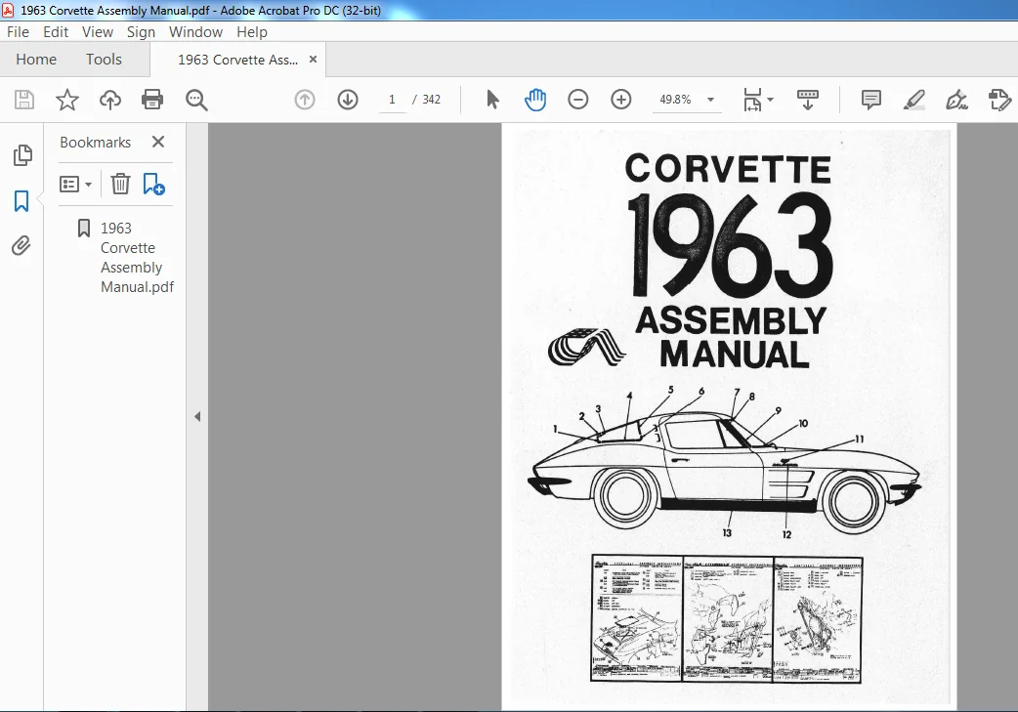Select the 1963 Corvette Ass... document tab
The image size is (1018, 712).
point(237,60)
